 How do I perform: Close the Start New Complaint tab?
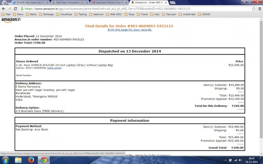[87, 3]
